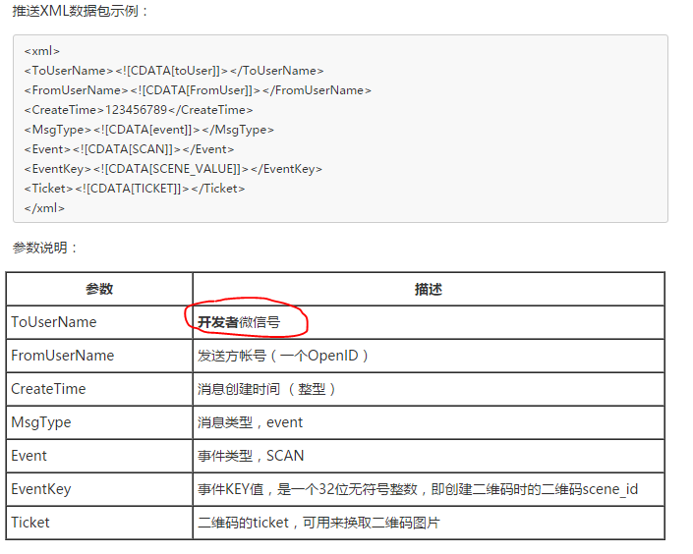
Task: Click the Event table cell
Action: click(99, 456)
